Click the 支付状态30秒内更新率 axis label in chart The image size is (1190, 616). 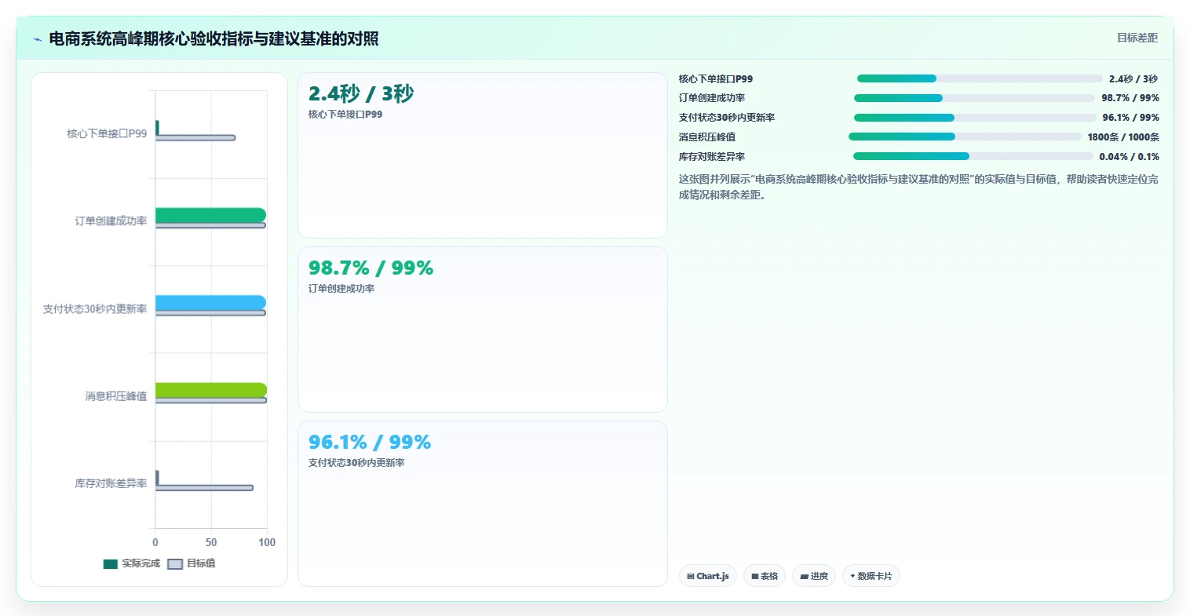(95, 309)
